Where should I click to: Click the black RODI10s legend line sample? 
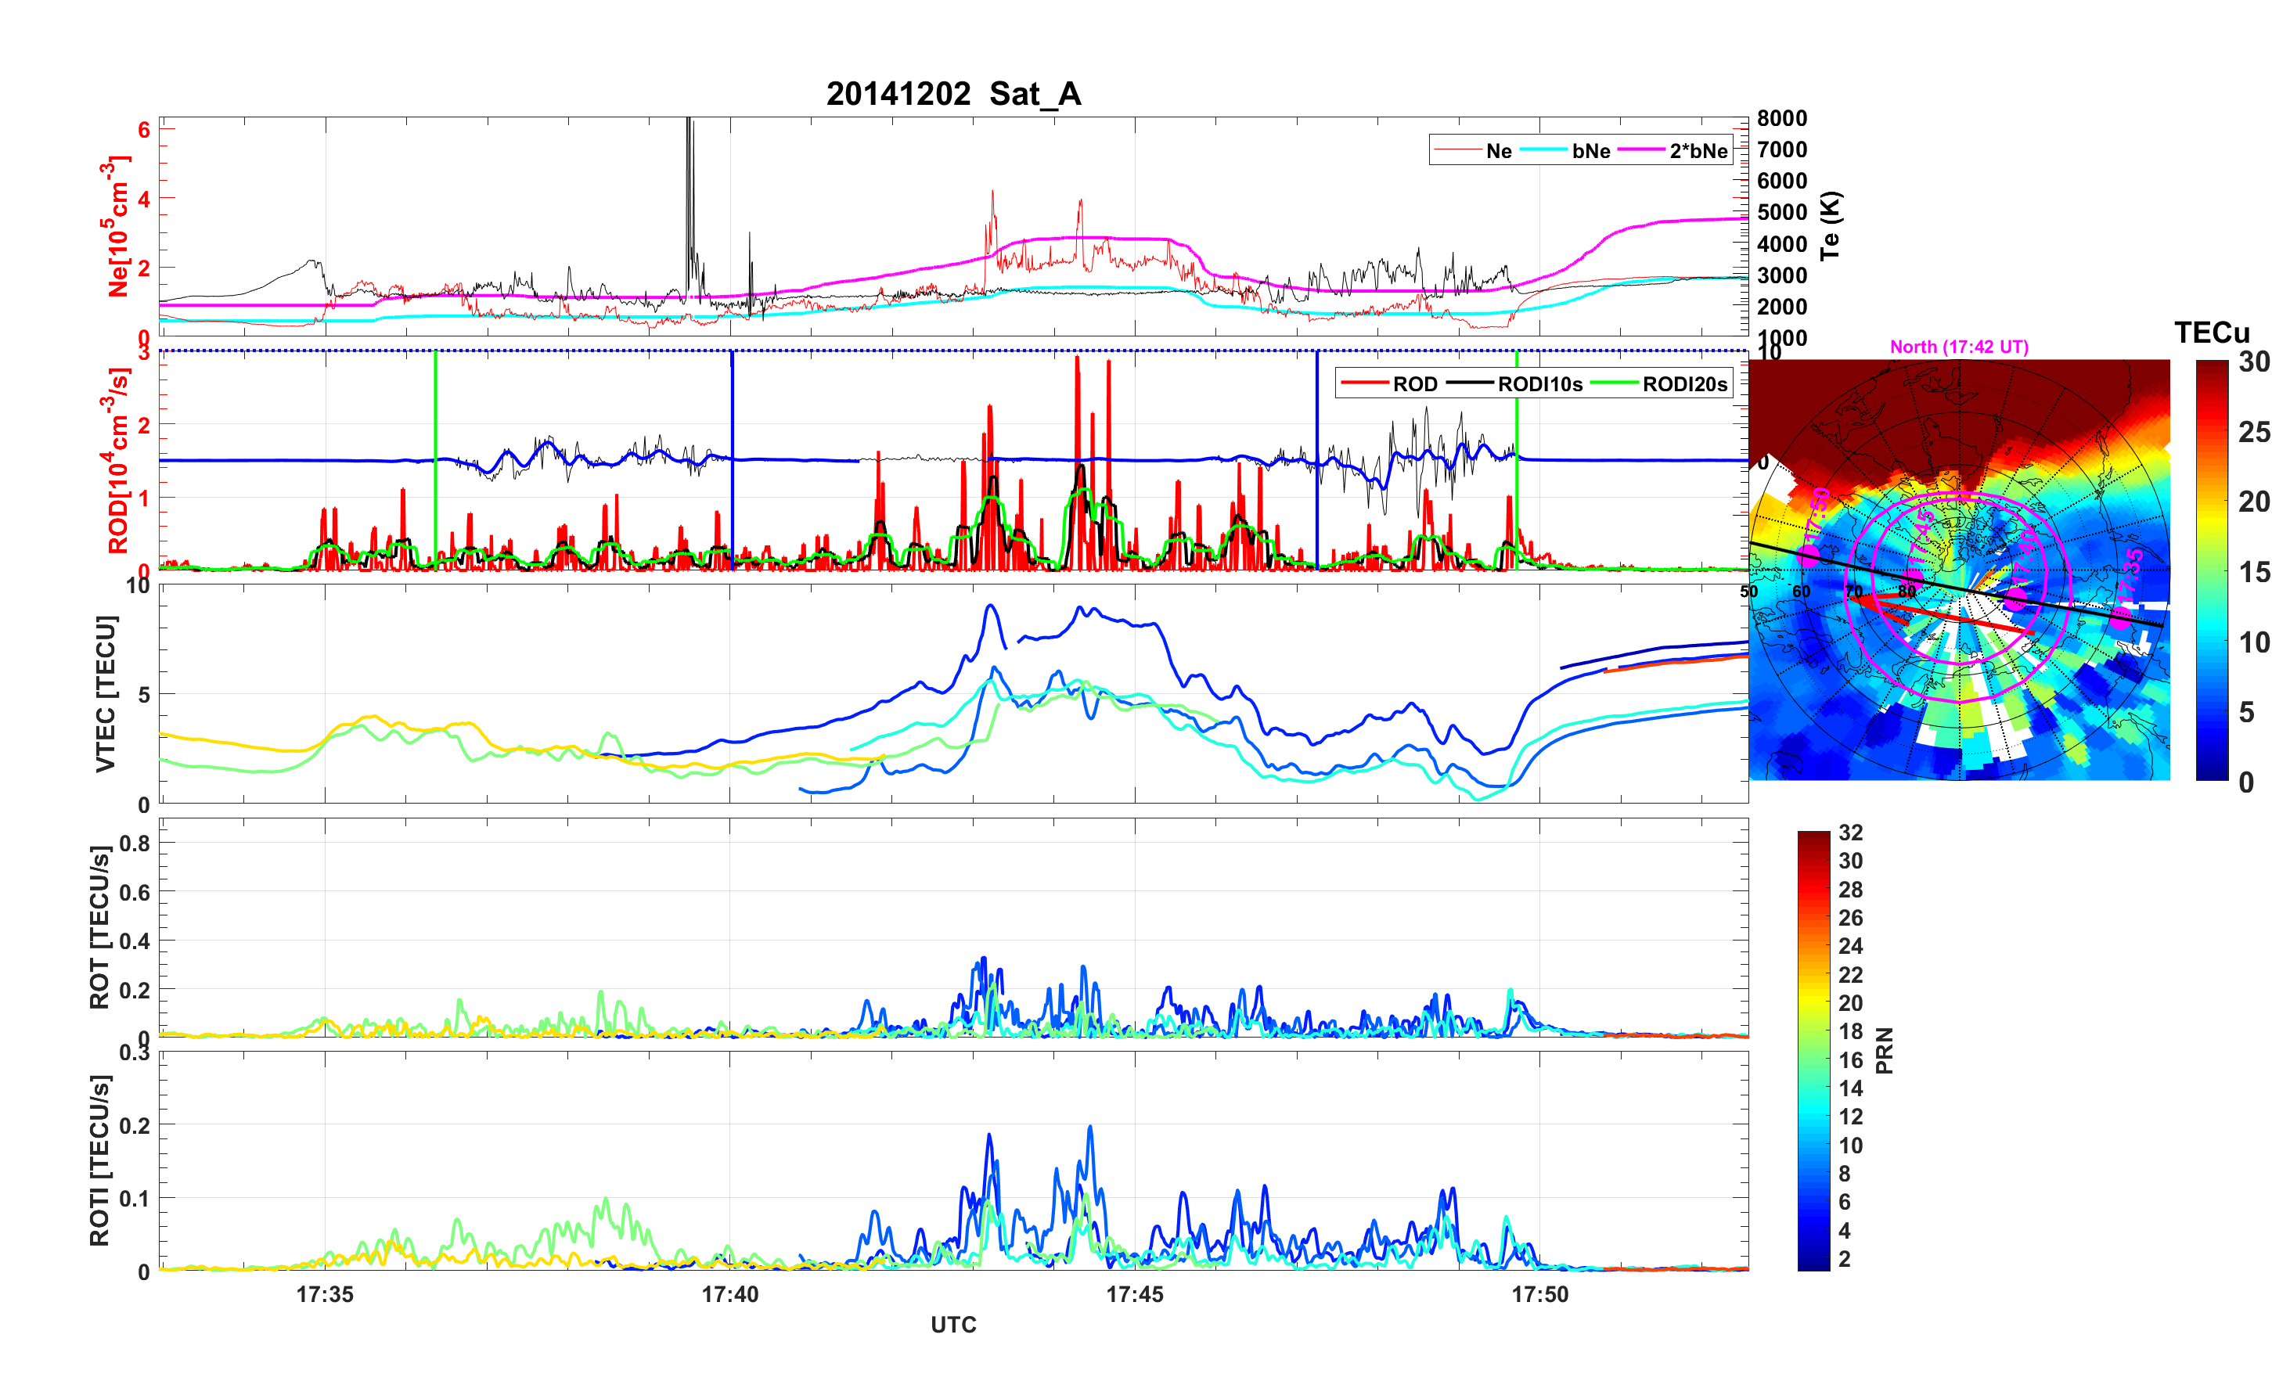pyautogui.click(x=1470, y=383)
